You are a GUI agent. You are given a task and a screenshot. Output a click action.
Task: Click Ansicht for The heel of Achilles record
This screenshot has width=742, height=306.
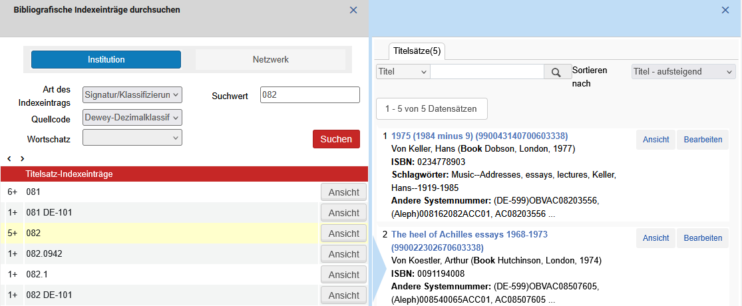point(656,238)
